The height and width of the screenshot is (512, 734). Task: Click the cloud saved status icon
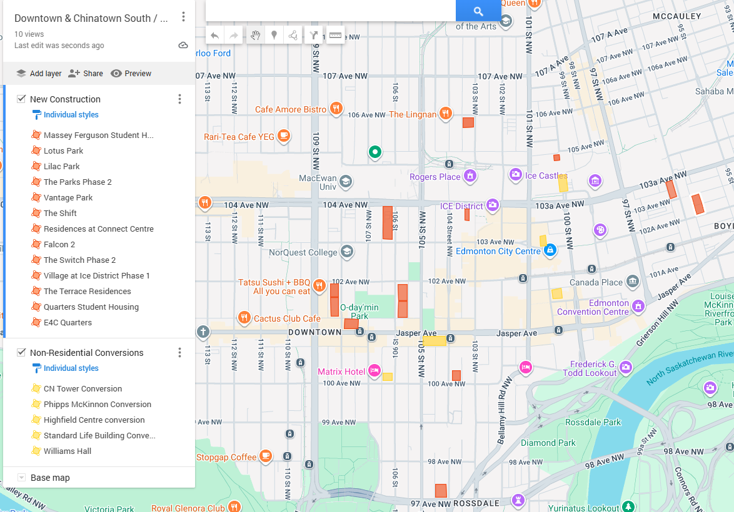[184, 46]
